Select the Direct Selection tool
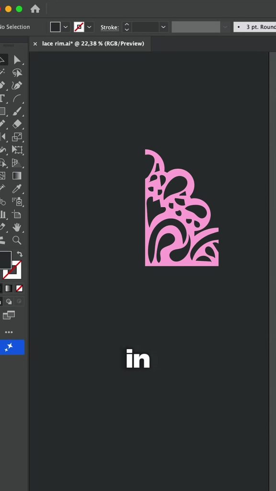276x491 pixels. coord(17,60)
